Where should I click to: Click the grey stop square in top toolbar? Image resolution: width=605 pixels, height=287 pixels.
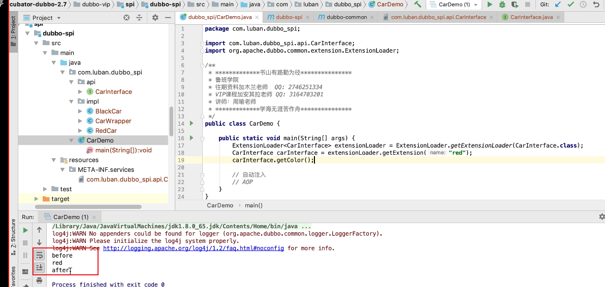(x=527, y=5)
